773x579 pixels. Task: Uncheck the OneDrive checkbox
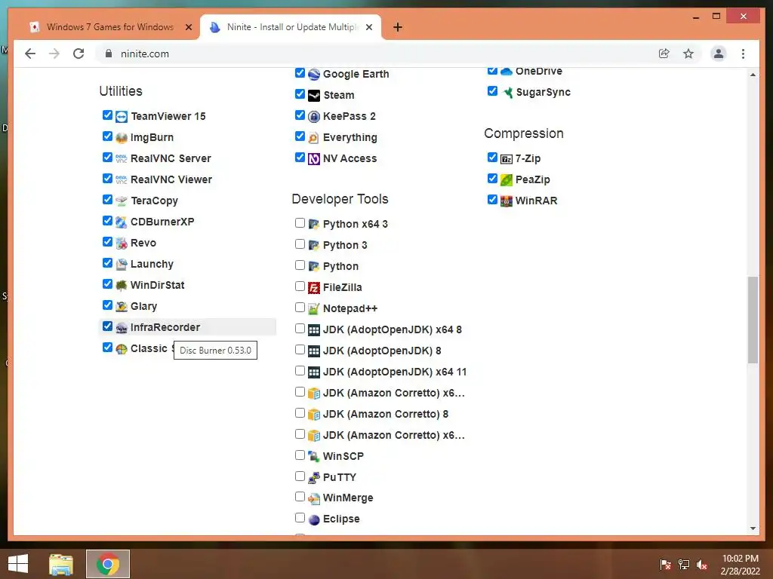tap(492, 70)
